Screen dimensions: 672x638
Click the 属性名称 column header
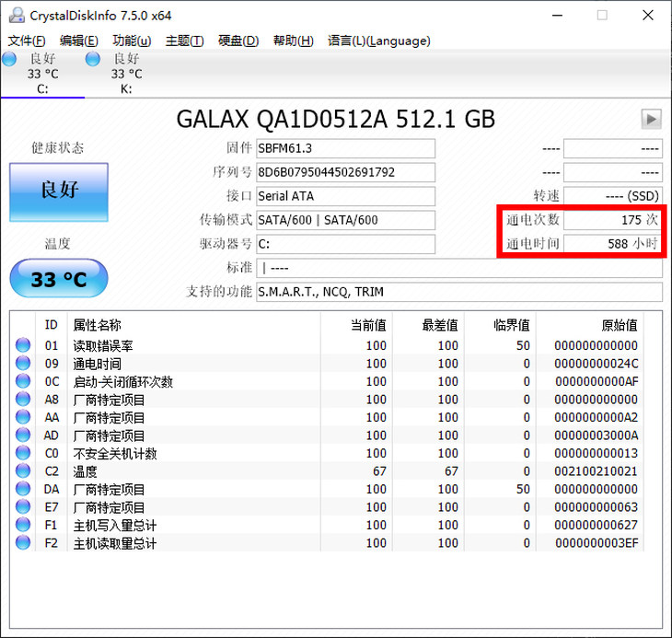[x=193, y=325]
